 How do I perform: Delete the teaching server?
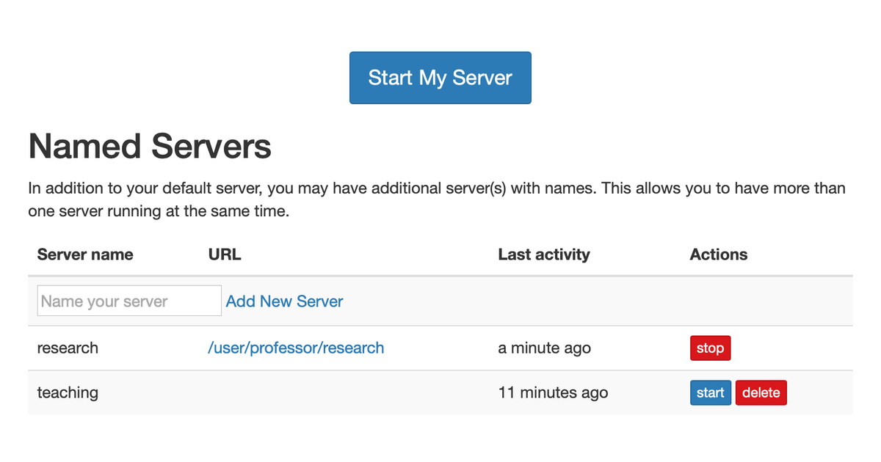tap(761, 392)
